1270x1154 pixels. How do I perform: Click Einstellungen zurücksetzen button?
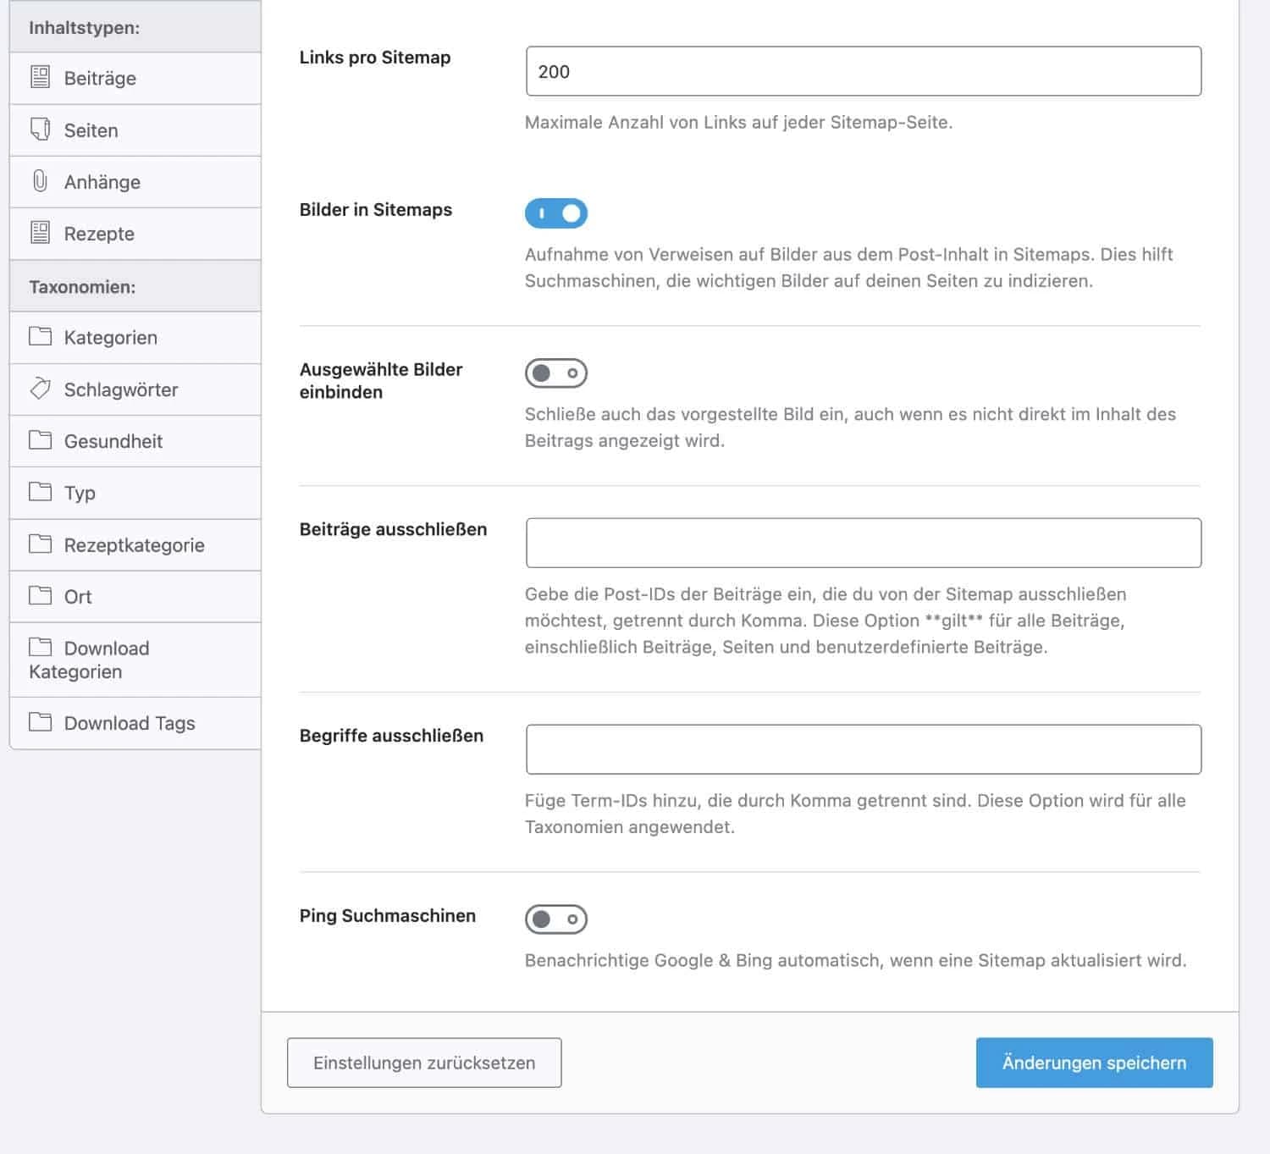point(424,1063)
